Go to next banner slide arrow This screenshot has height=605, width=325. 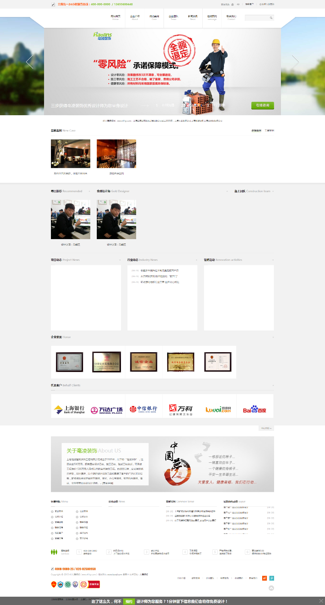pos(295,62)
